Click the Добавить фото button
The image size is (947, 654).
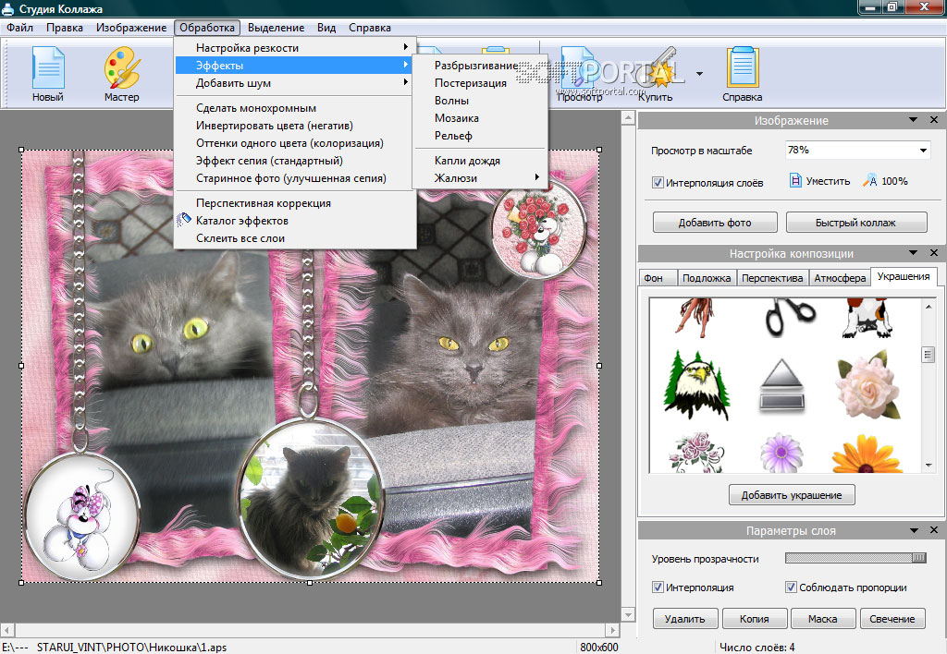pos(715,222)
